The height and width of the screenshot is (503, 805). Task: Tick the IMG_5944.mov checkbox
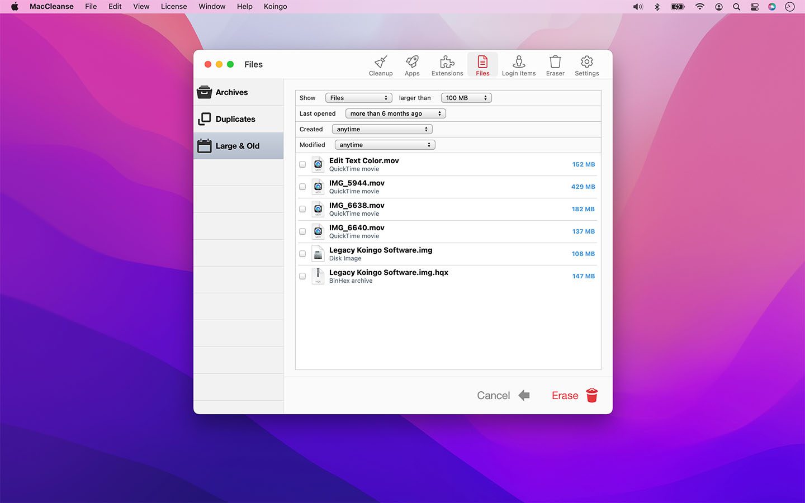pos(302,187)
